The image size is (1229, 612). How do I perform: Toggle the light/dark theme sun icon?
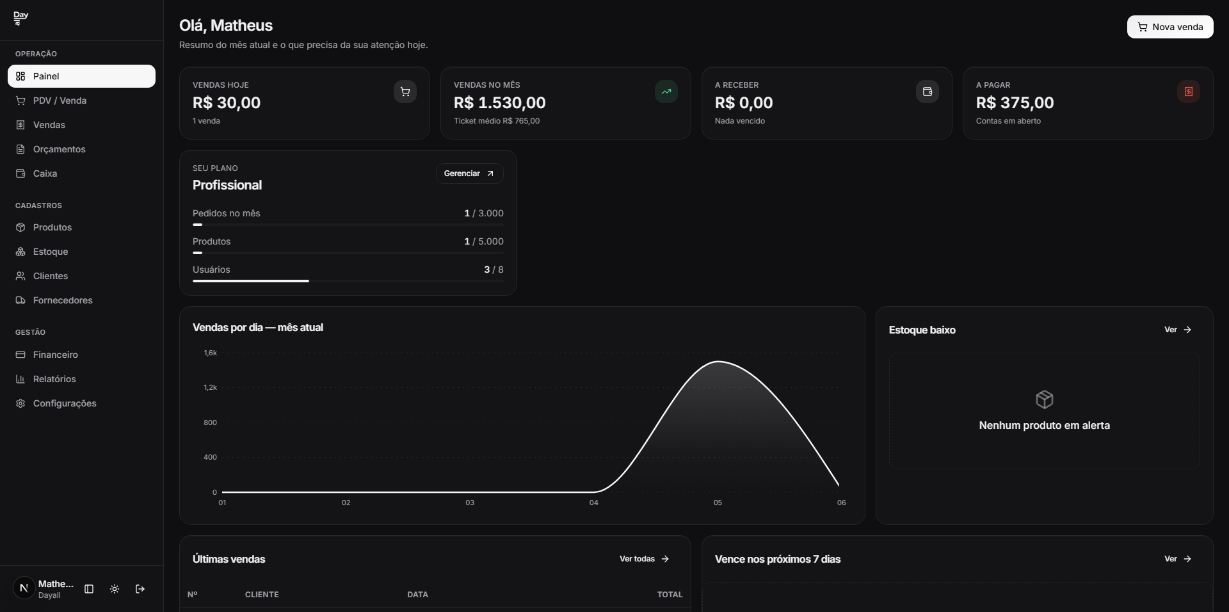tap(115, 589)
